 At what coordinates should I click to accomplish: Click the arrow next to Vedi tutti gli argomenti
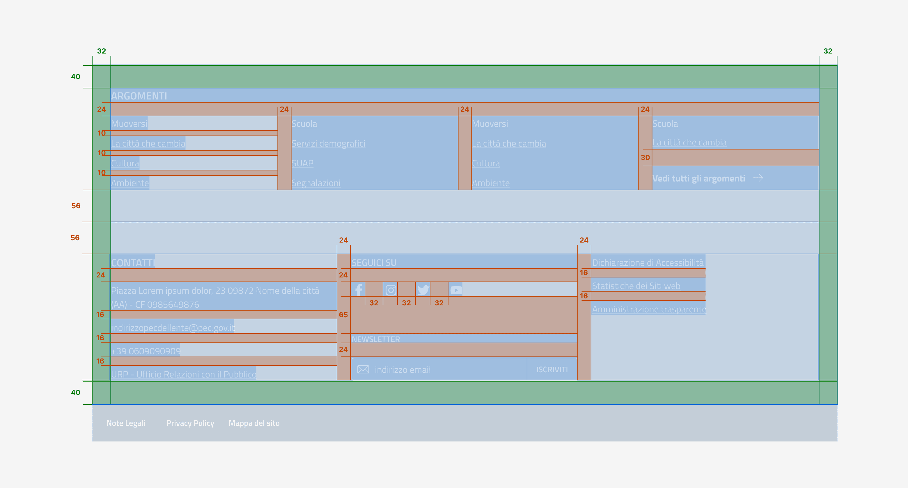pyautogui.click(x=758, y=178)
